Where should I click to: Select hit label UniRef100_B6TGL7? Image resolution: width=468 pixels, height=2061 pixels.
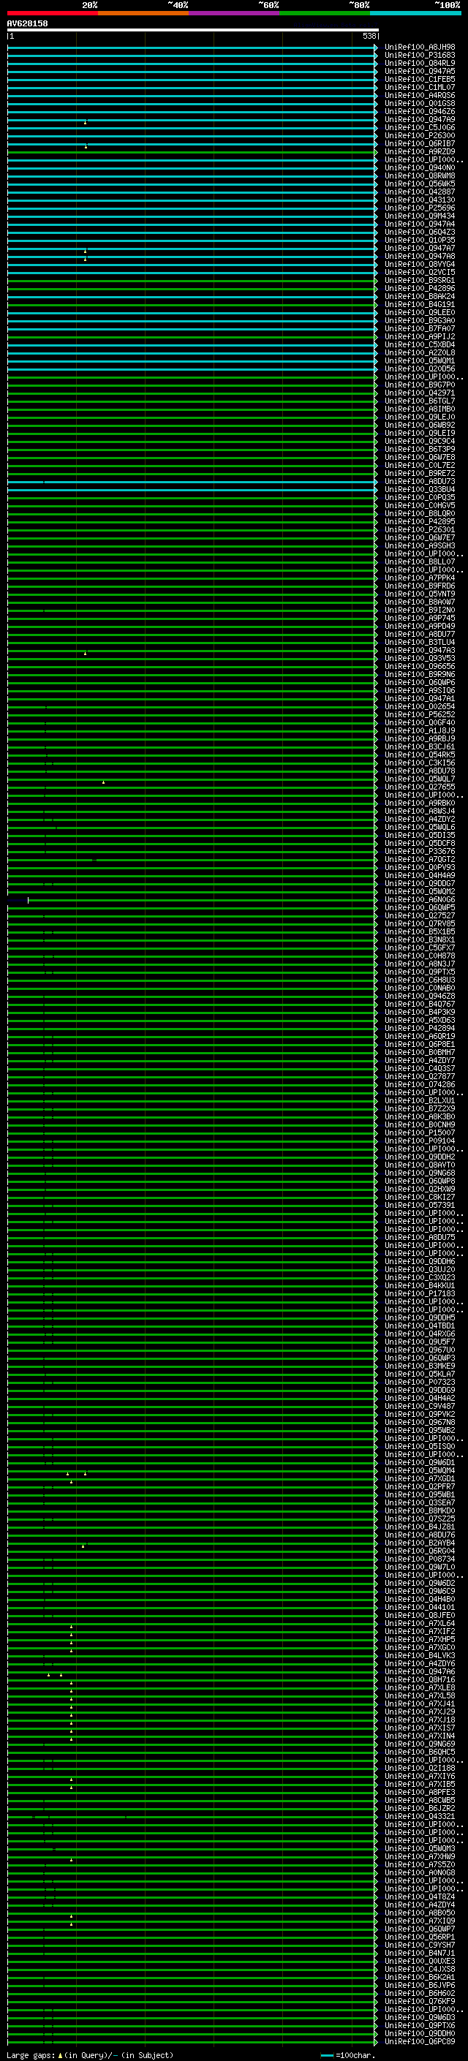pyautogui.click(x=420, y=401)
